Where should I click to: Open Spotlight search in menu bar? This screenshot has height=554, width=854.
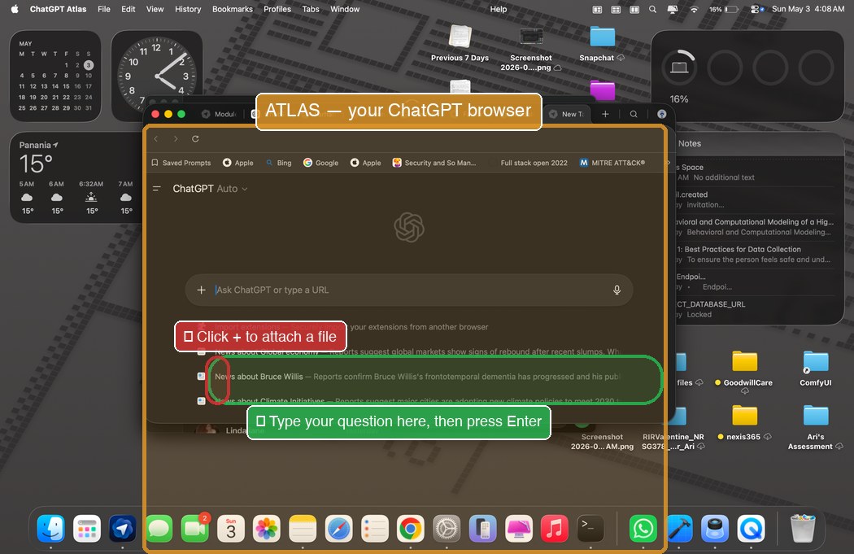652,9
